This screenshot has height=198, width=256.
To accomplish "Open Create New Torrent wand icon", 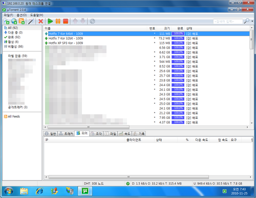I will tap(31, 21).
